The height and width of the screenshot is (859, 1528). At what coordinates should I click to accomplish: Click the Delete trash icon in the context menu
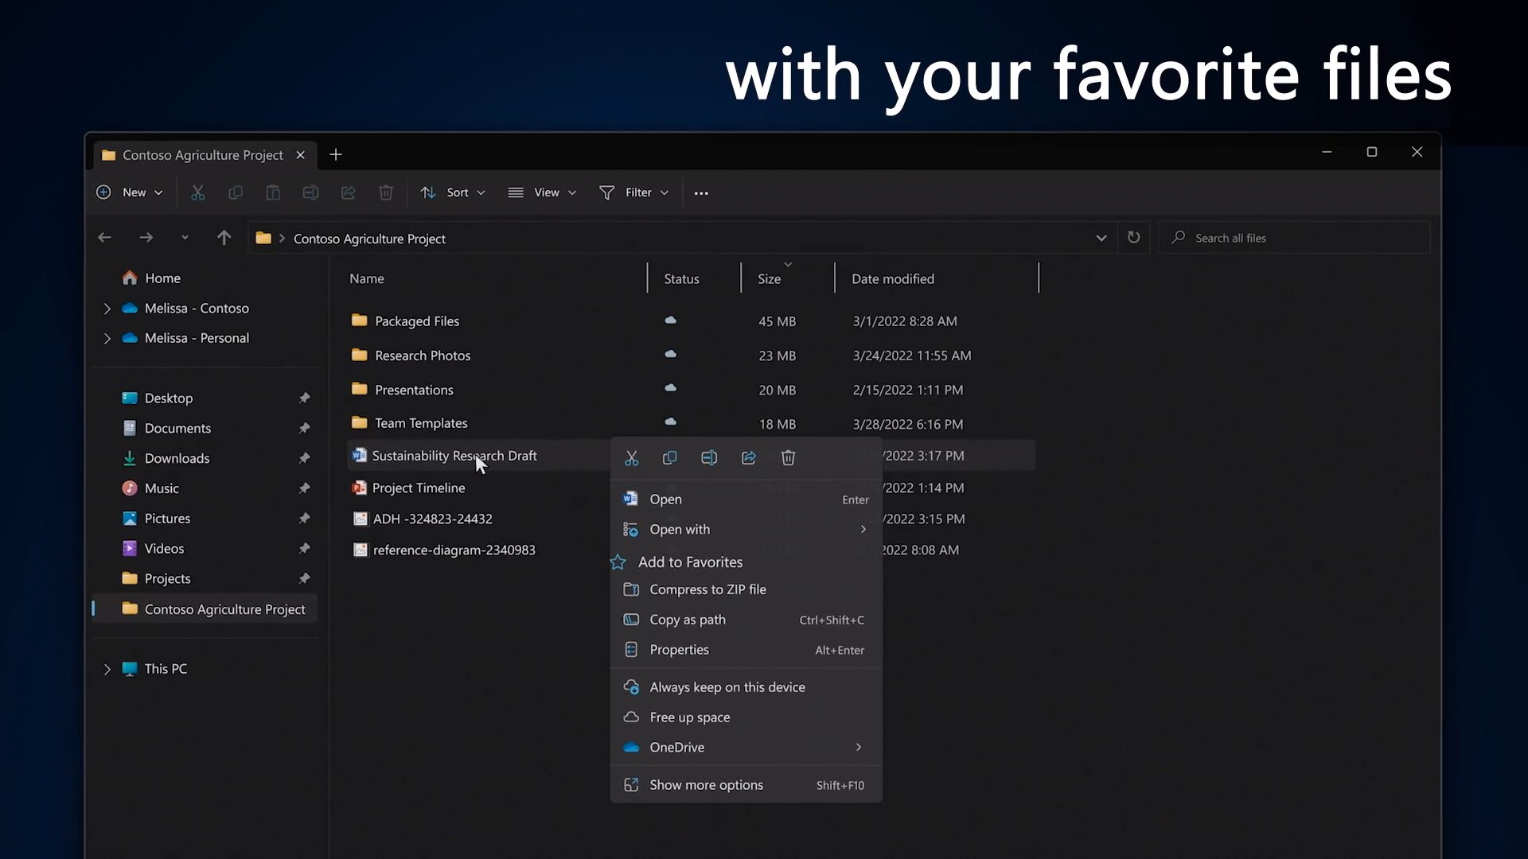[x=788, y=458]
